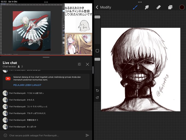
Task: Select the 男優目指そう chat message
Action: [33, 120]
